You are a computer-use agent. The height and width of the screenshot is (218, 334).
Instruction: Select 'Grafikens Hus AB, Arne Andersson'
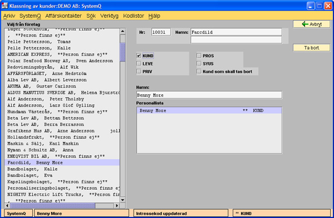click(x=62, y=131)
